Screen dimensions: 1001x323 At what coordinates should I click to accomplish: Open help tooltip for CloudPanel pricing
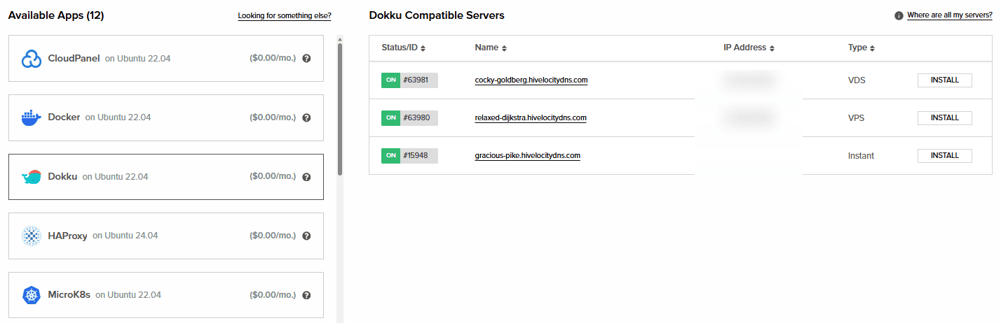click(x=306, y=59)
